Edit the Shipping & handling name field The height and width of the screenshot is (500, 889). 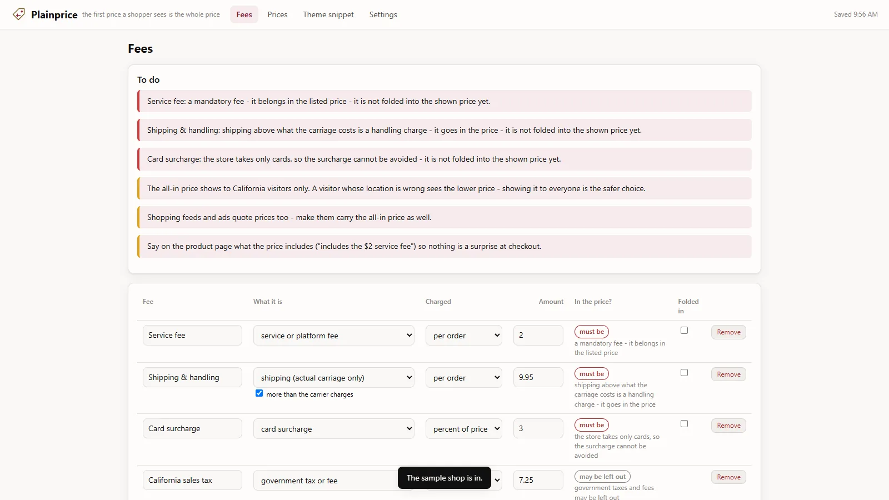pos(192,377)
